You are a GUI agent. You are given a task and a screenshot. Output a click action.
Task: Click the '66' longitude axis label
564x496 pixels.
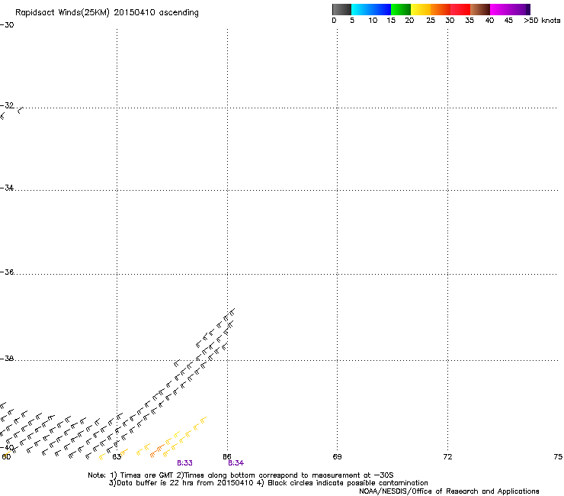pos(227,457)
